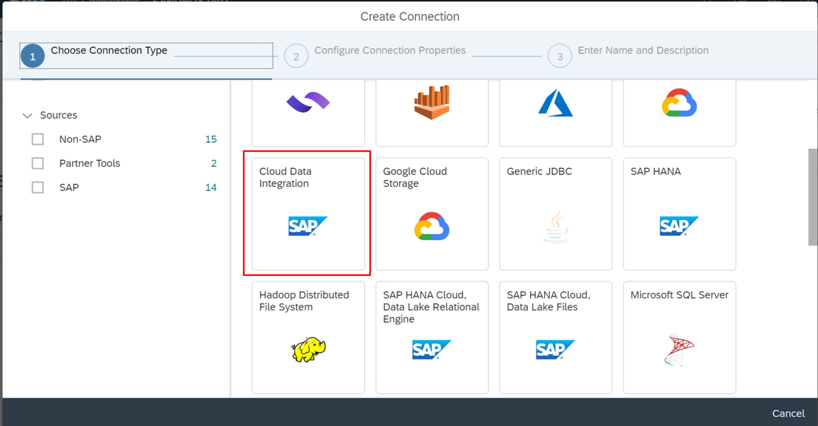The height and width of the screenshot is (426, 818).
Task: Click the SAP count 14
Action: [x=211, y=187]
